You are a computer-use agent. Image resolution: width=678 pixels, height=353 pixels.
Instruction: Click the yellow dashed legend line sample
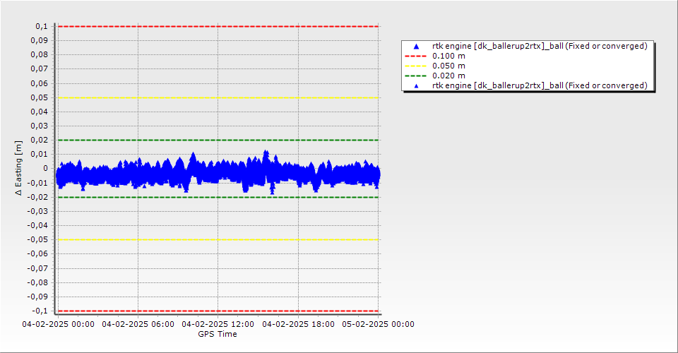pos(415,66)
